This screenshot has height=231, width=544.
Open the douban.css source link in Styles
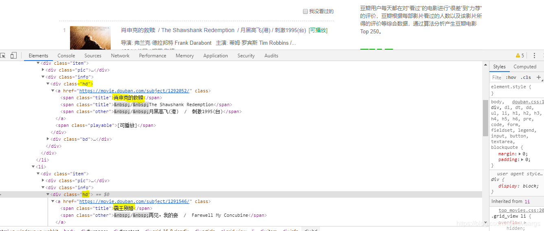pyautogui.click(x=528, y=102)
